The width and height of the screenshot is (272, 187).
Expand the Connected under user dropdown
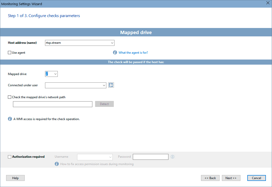click(104, 85)
